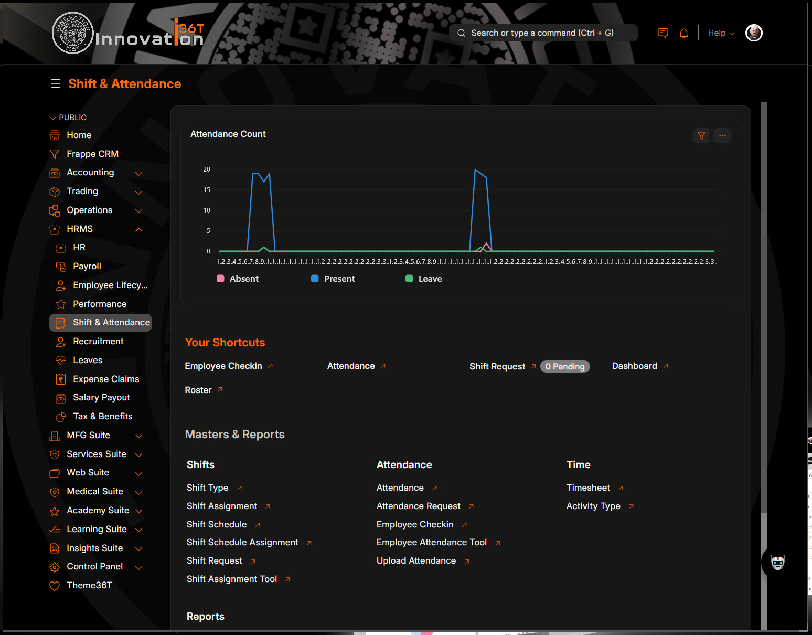Viewport: 812px width, 635px height.
Task: Collapse the HRMS sidebar section
Action: click(138, 229)
